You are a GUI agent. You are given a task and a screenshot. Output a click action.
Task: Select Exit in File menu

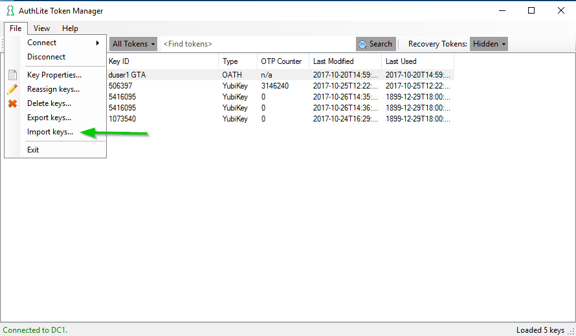pos(63,150)
